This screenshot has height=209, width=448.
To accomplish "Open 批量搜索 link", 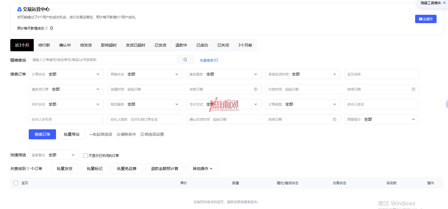I will coord(209,60).
